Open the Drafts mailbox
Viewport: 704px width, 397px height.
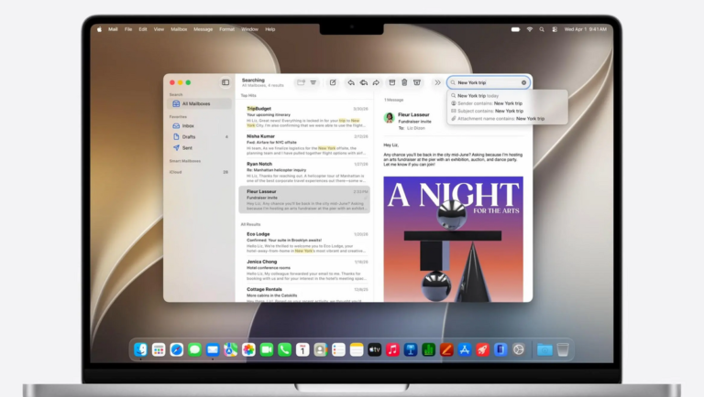pos(199,136)
